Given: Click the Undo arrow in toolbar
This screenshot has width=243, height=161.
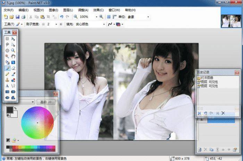Looking at the screenshot, I should point(61,17).
